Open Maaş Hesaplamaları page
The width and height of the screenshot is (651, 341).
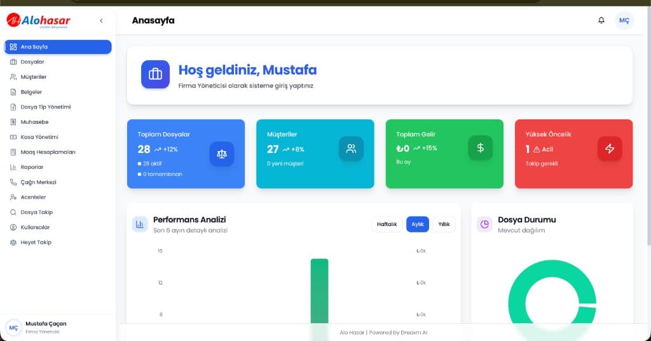pos(58,152)
